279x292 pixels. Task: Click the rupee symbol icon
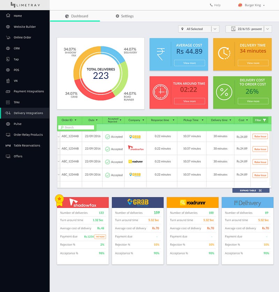tap(161, 54)
